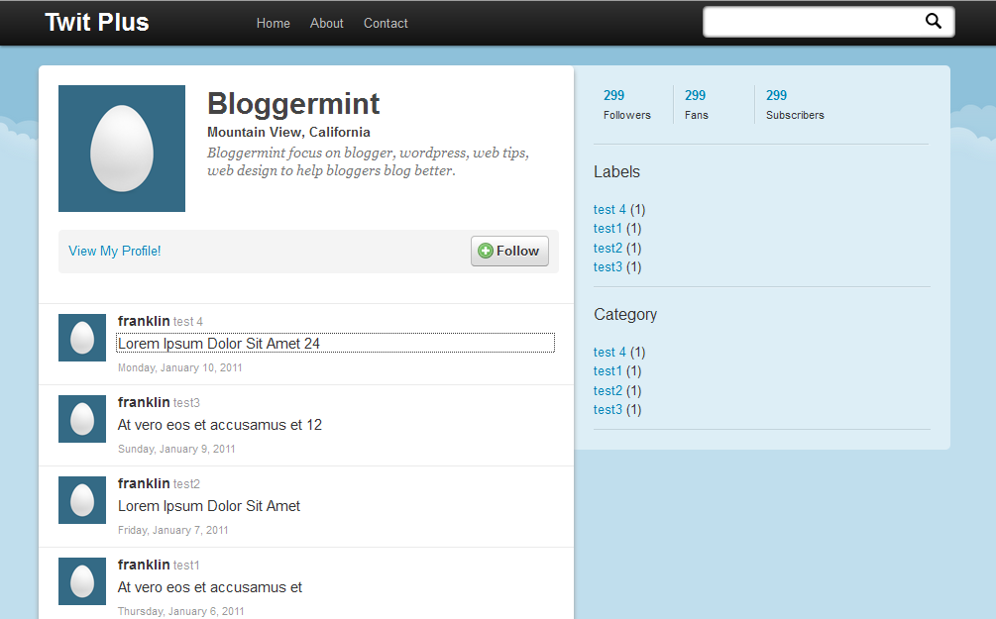The width and height of the screenshot is (996, 619).
Task: Open test1 under Category
Action: pos(608,371)
